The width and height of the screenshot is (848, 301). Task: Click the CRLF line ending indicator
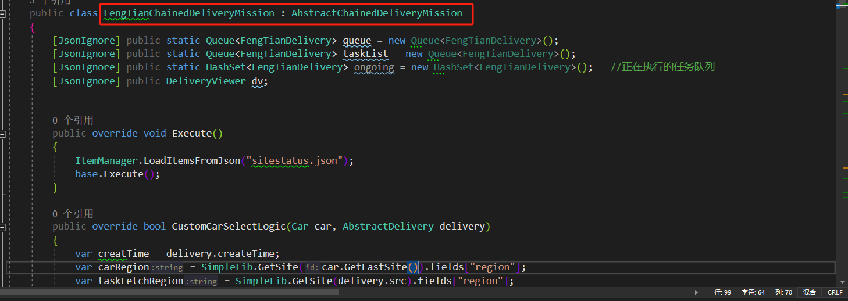point(835,292)
